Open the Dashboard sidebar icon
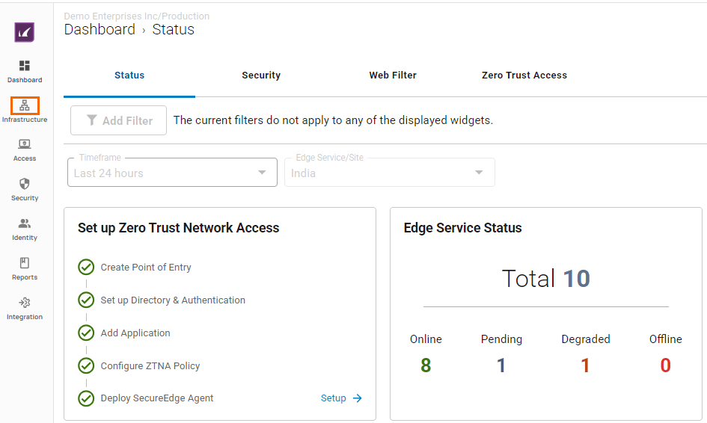This screenshot has width=707, height=423. point(25,67)
